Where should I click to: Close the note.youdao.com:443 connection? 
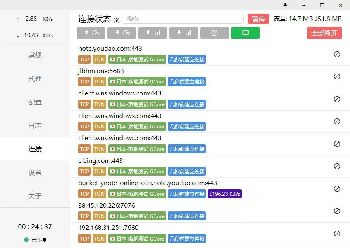pos(337,54)
